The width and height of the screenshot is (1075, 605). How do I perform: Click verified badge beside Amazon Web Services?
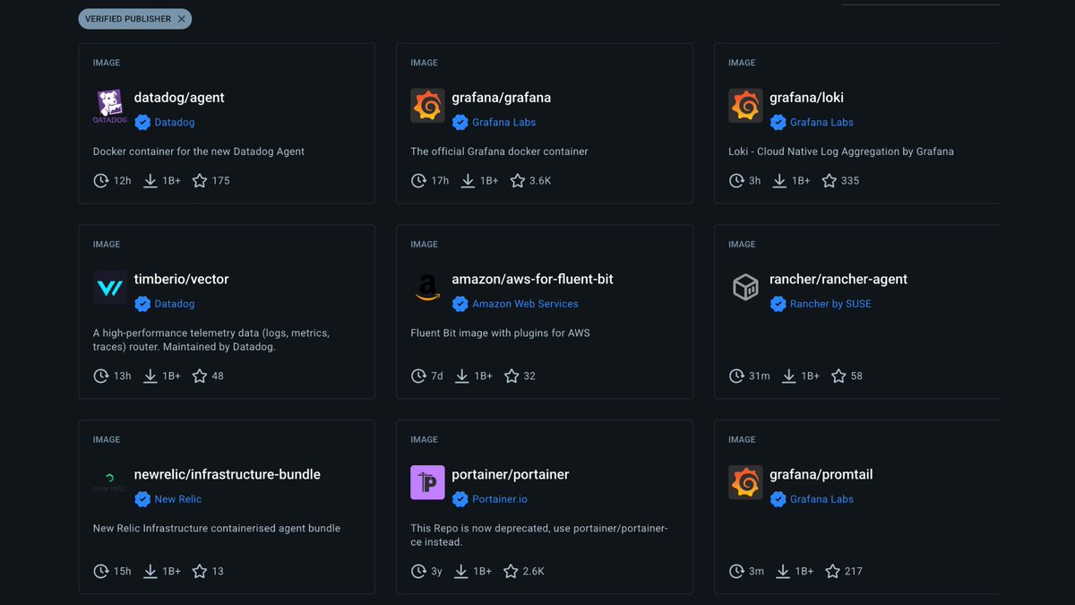pyautogui.click(x=460, y=304)
